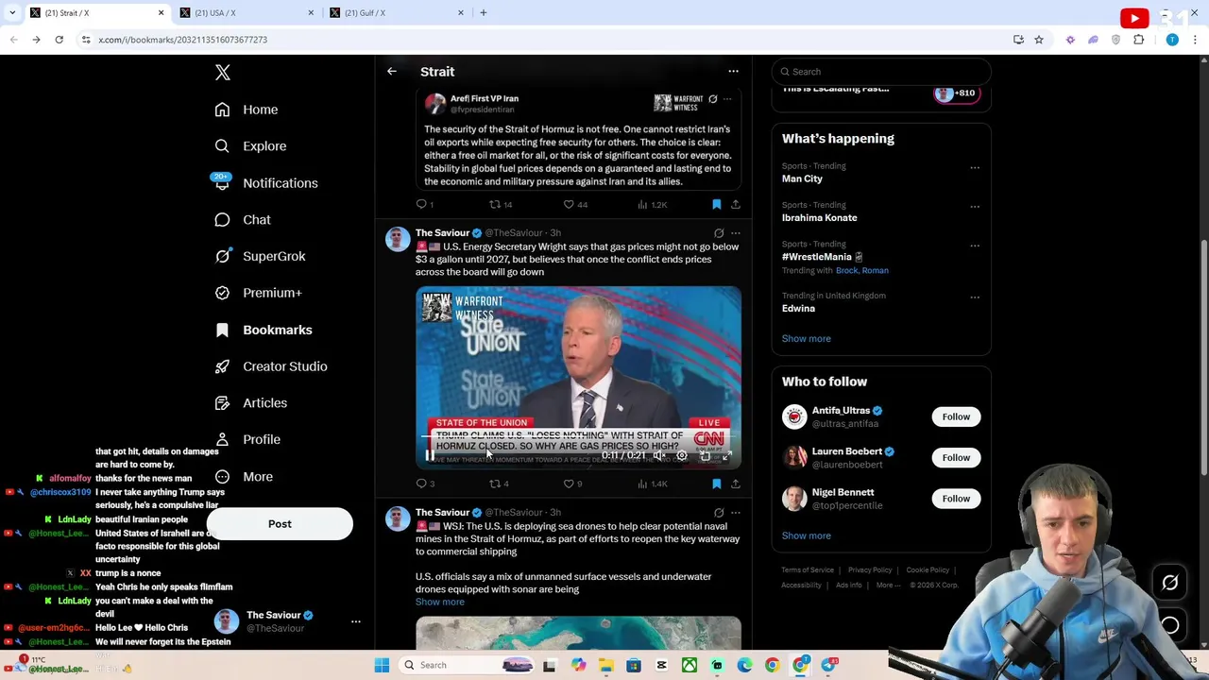This screenshot has width=1209, height=680.
Task: Open a new browser tab
Action: pyautogui.click(x=484, y=12)
